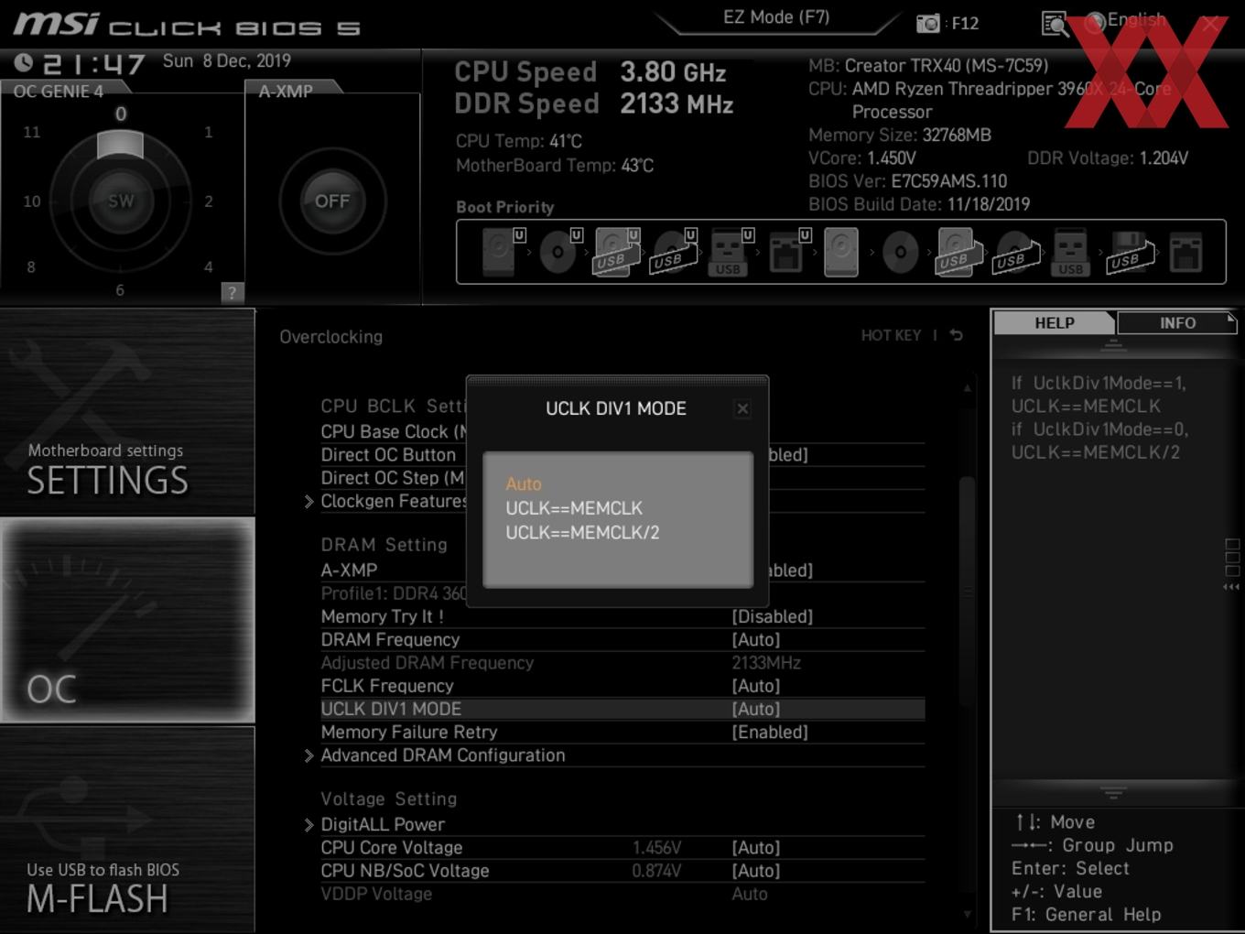1245x934 pixels.
Task: Select the legacy USB key boot icon
Action: 1070,252
